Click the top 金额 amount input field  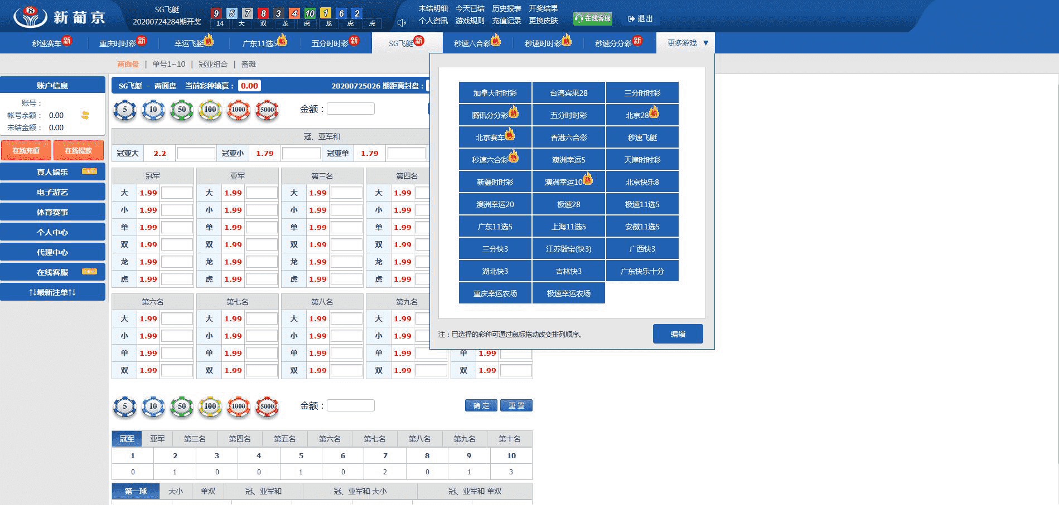[350, 109]
